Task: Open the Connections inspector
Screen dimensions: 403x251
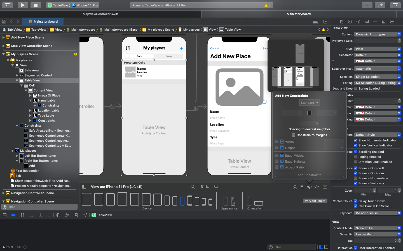Action: tap(392, 21)
